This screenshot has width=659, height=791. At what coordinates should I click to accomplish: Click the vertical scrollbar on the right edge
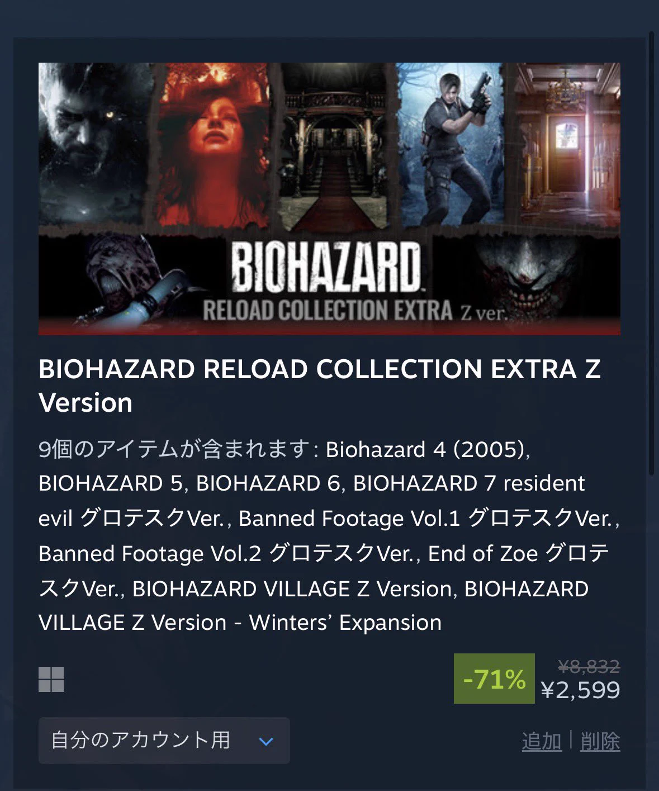[x=651, y=252]
